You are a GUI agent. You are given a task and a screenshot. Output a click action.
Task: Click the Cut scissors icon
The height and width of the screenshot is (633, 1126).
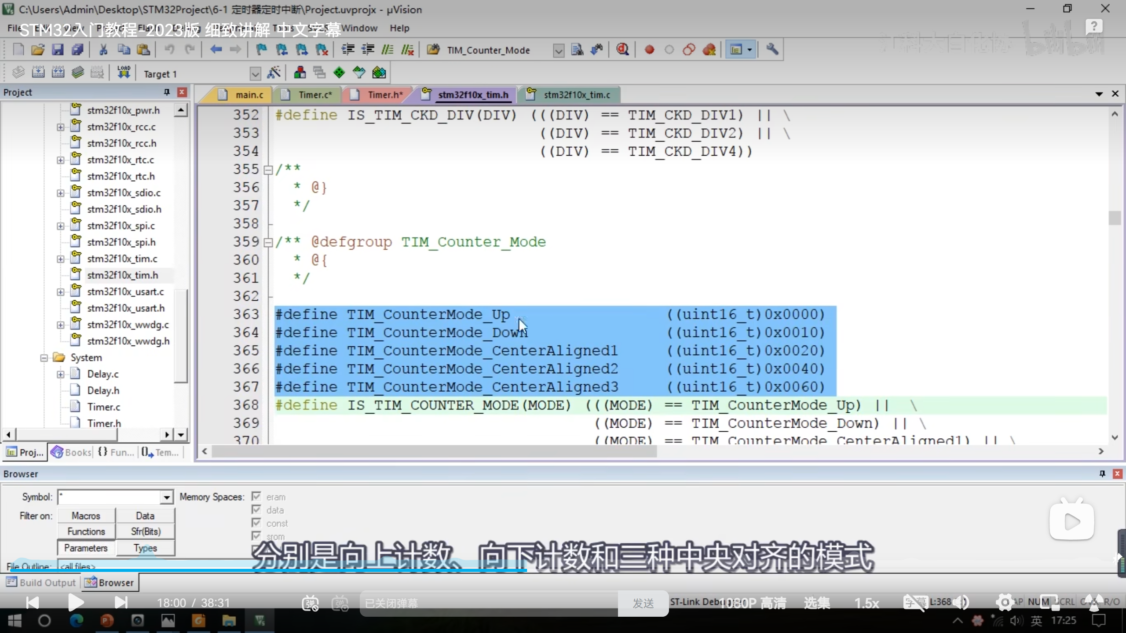coord(103,50)
